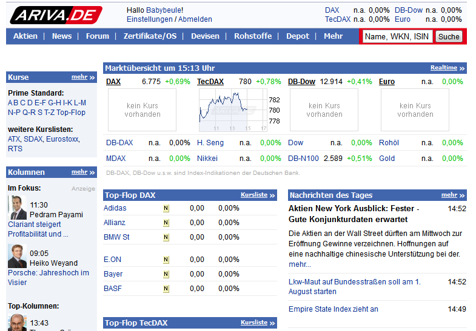The image size is (476, 331).
Task: Open the H. Seng index link
Action: (x=210, y=143)
